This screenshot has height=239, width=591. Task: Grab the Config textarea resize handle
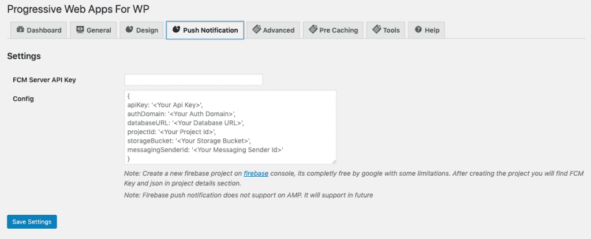pos(333,161)
